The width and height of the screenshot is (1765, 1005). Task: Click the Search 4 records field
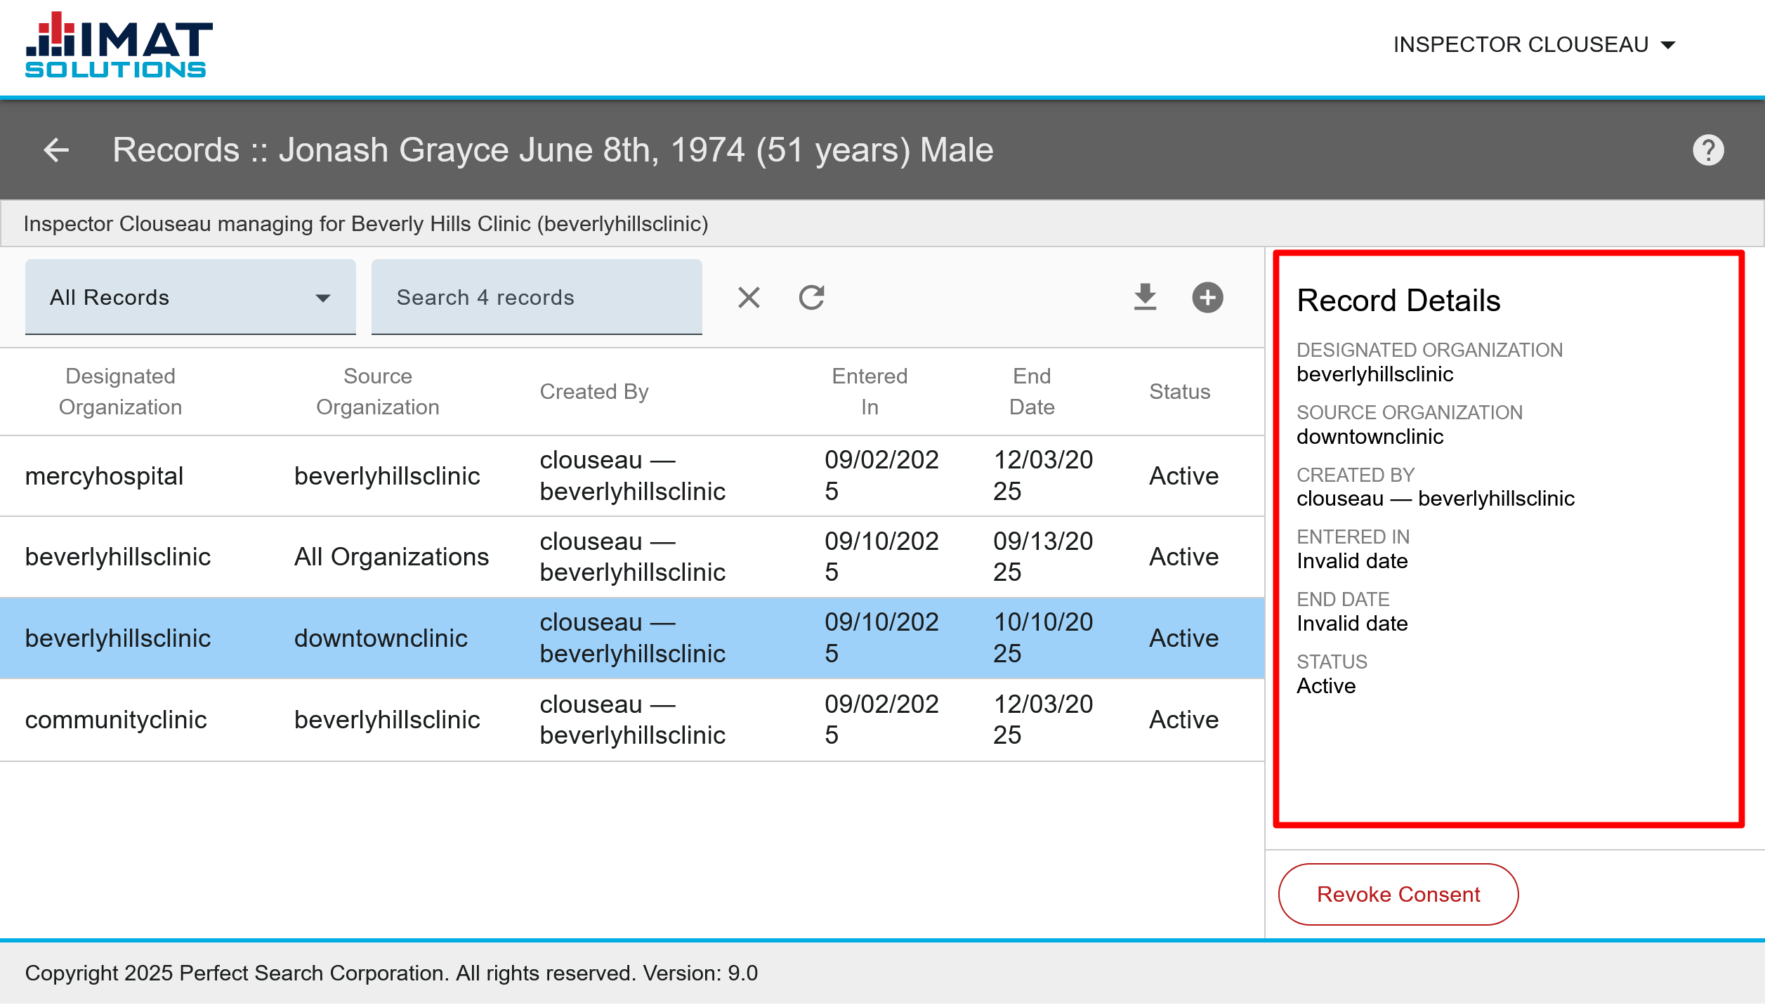coord(536,297)
